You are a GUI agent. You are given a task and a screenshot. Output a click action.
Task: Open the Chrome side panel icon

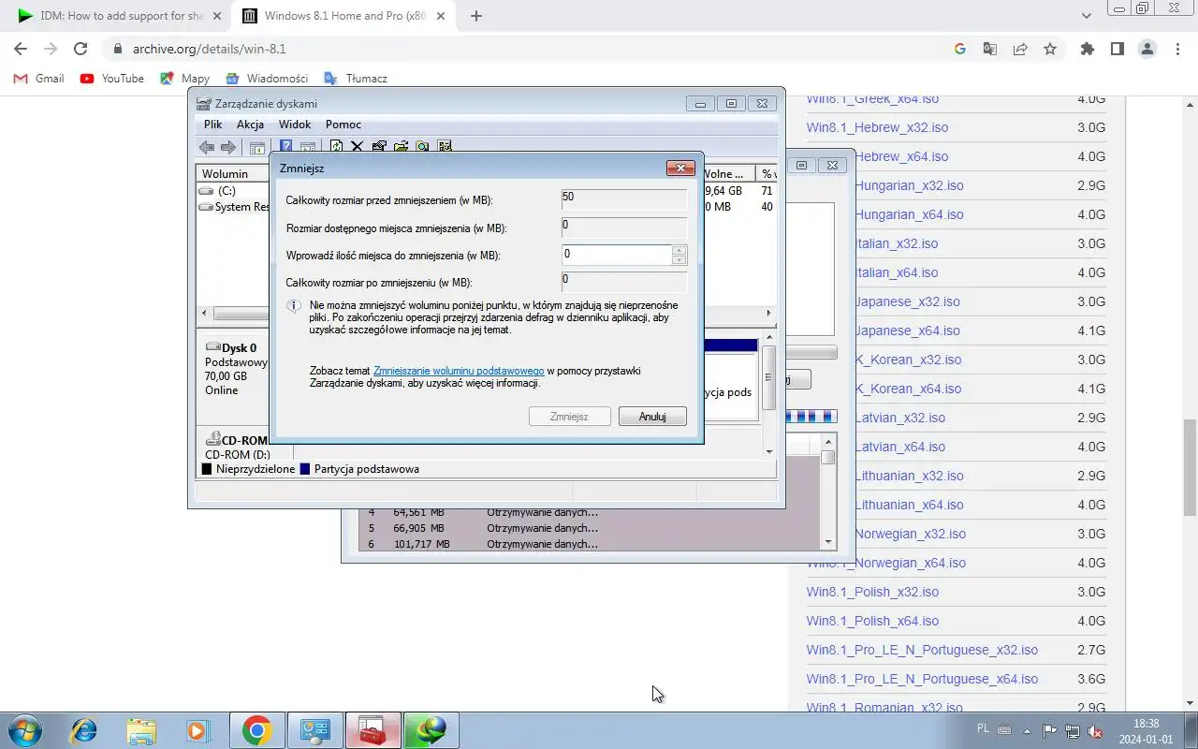point(1117,49)
